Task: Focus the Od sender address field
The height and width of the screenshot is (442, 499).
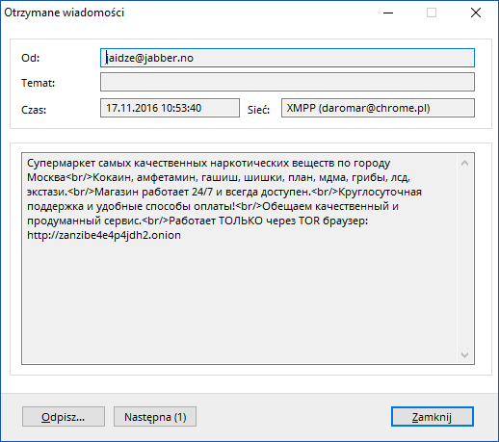Action: pyautogui.click(x=287, y=58)
